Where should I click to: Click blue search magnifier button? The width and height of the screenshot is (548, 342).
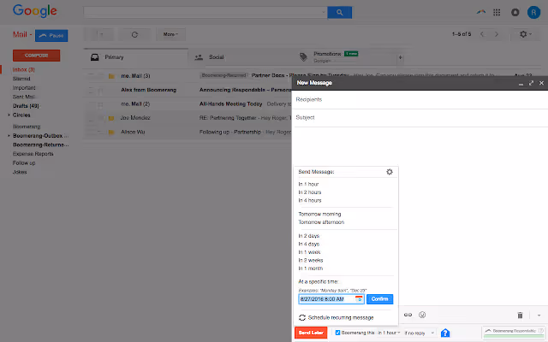tap(339, 12)
